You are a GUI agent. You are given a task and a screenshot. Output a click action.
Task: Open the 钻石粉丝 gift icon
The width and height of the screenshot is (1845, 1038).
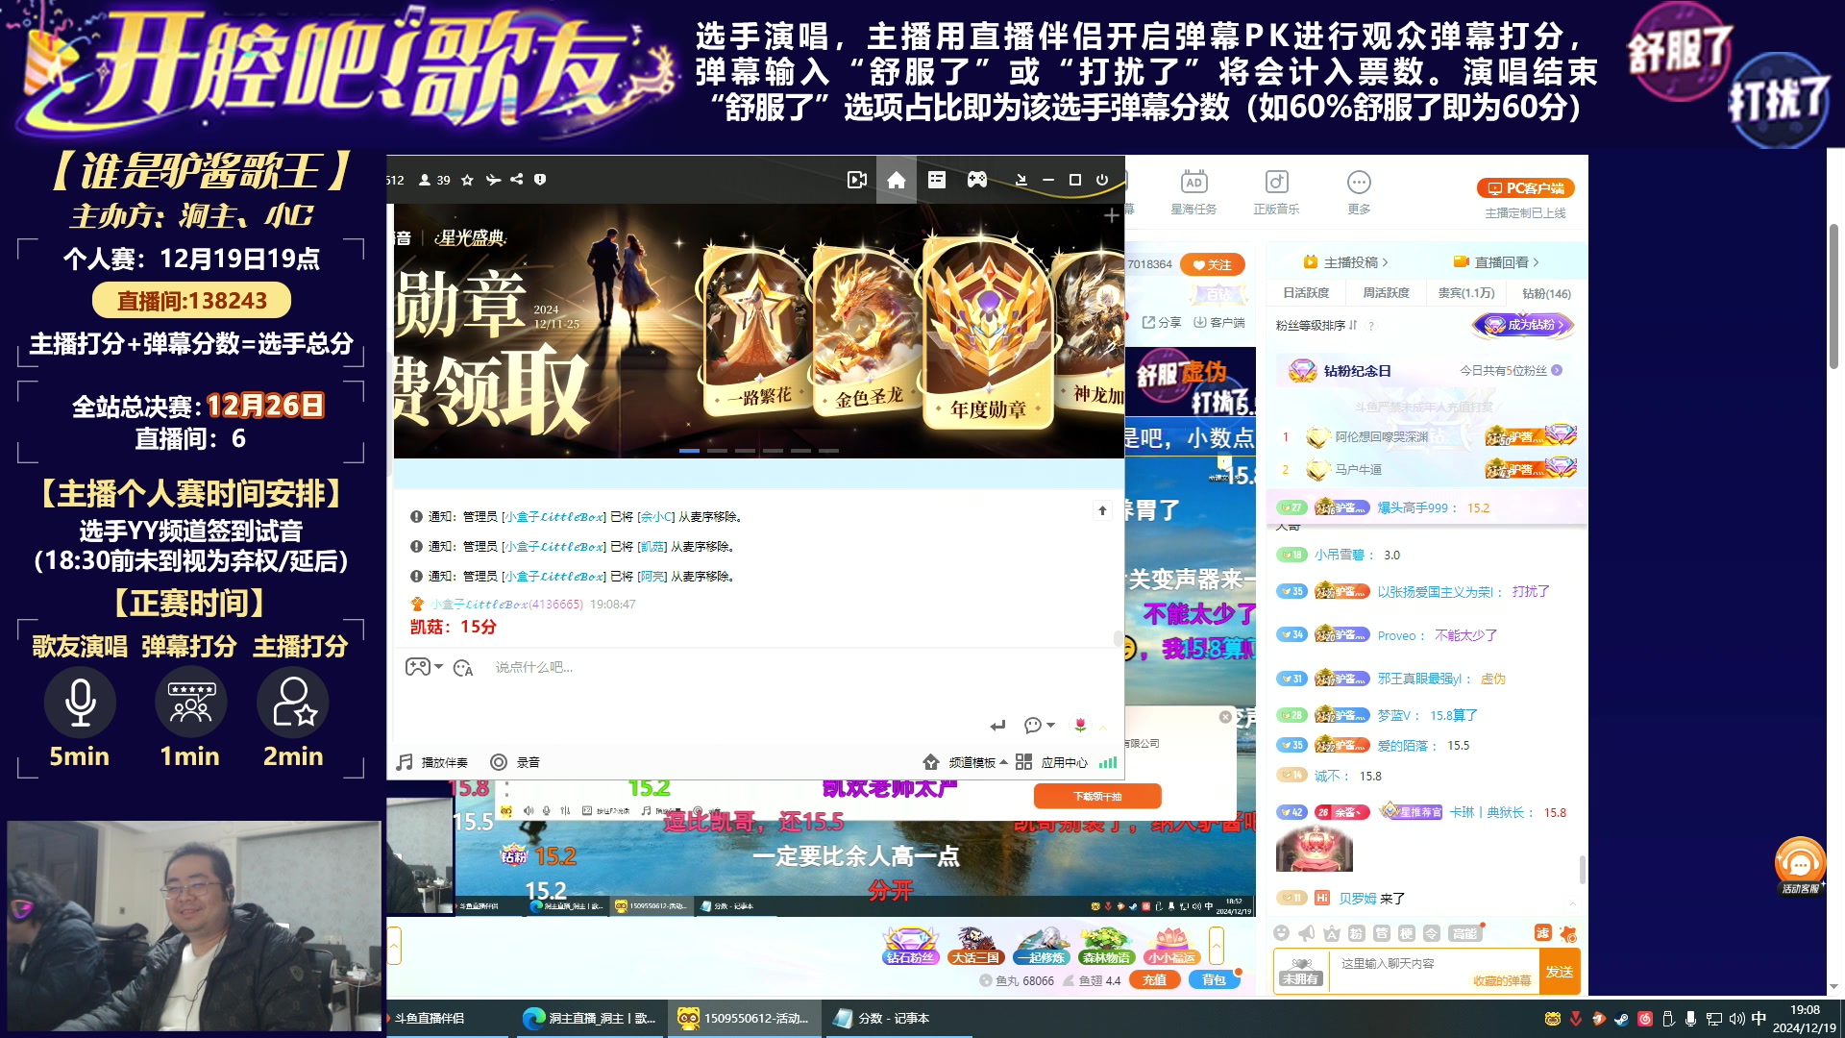coord(909,945)
